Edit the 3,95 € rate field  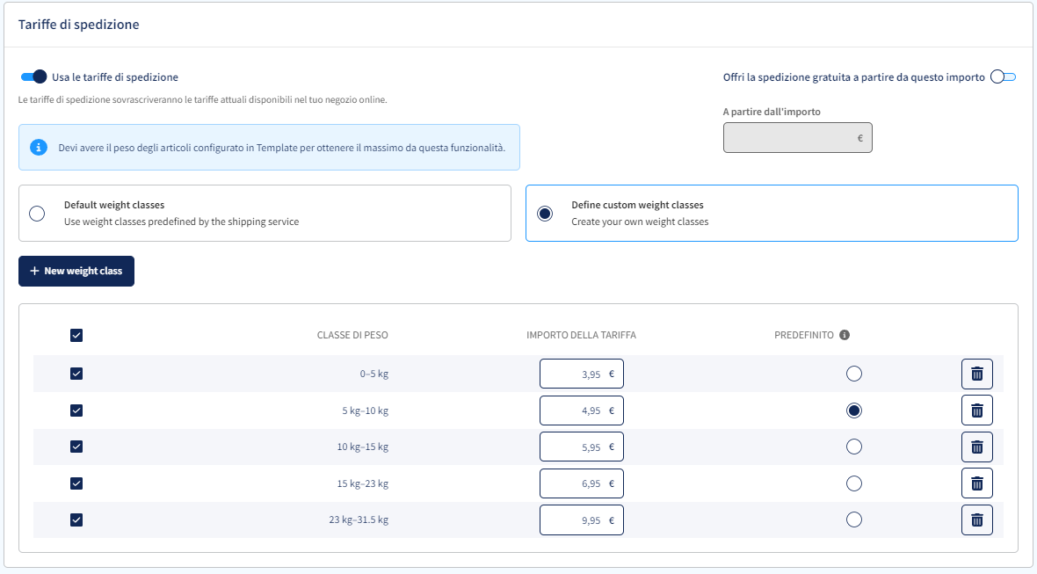pyautogui.click(x=581, y=374)
